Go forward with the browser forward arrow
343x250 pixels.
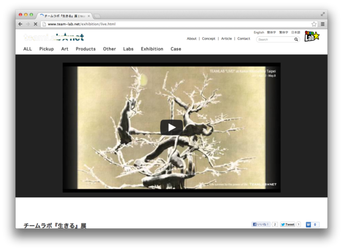pos(28,24)
